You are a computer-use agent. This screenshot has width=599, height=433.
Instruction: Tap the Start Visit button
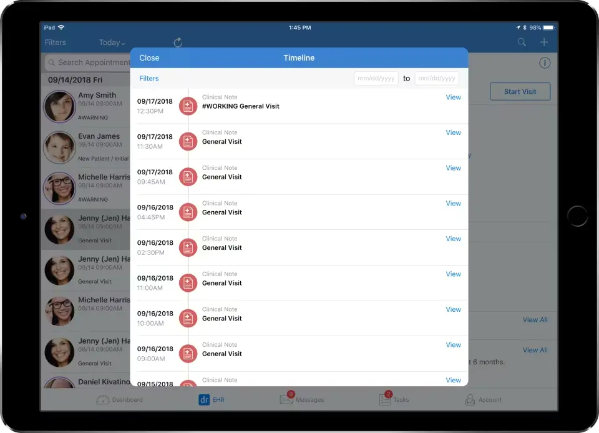[520, 91]
